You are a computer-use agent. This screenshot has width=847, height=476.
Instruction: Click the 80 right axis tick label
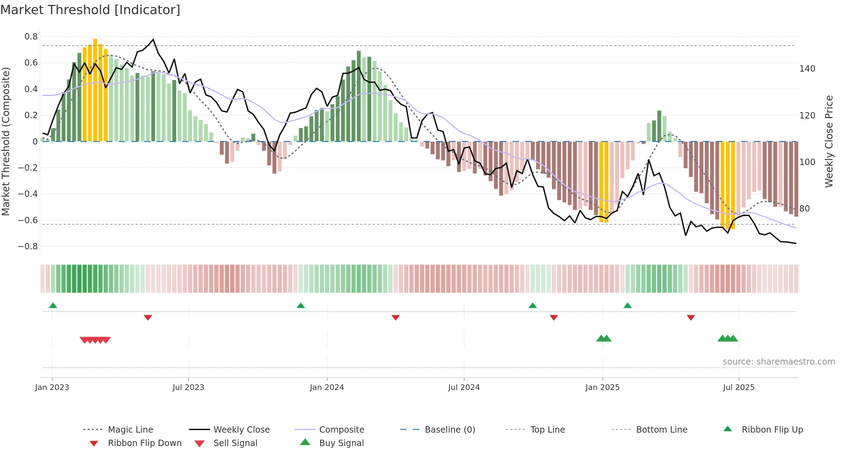tap(805, 209)
